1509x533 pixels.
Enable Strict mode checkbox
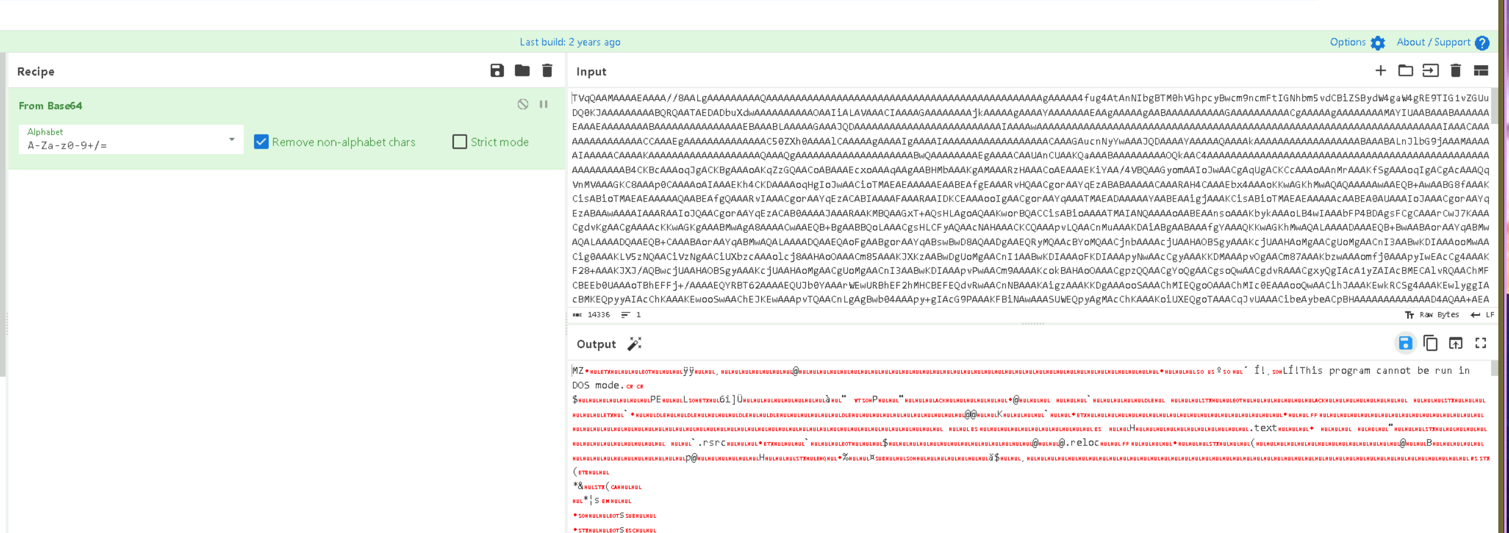pos(460,142)
